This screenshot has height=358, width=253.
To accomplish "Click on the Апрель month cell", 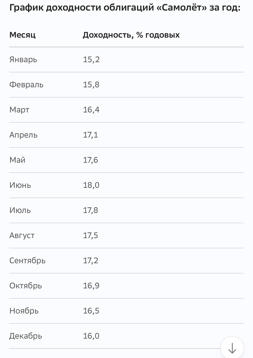I will coord(24,135).
